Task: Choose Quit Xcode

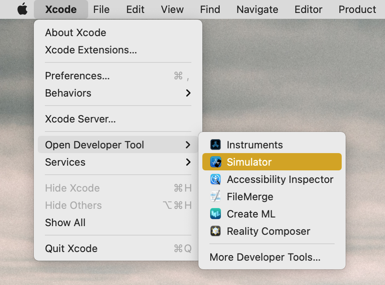Action: (71, 248)
